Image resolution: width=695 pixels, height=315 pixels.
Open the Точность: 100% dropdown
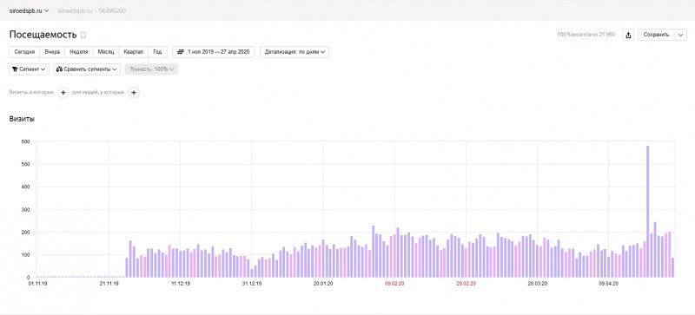click(151, 69)
